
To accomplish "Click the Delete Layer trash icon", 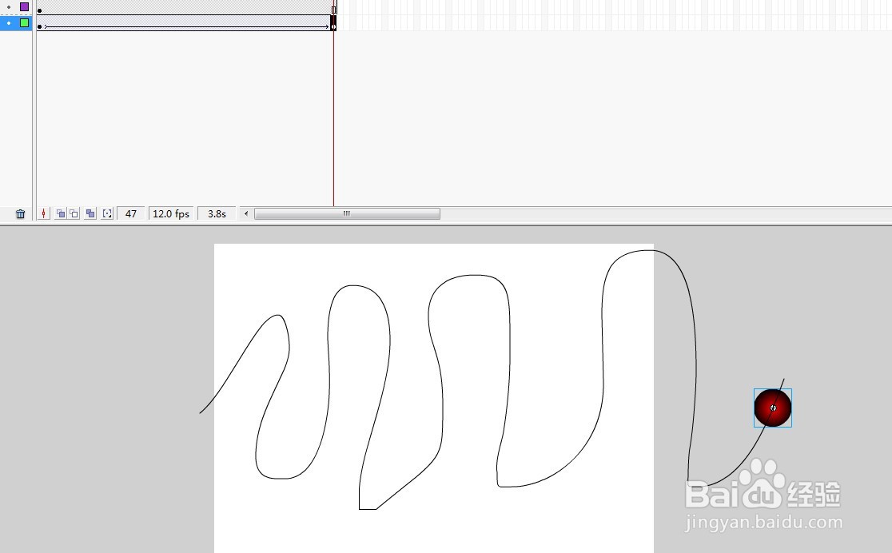I will pos(21,214).
